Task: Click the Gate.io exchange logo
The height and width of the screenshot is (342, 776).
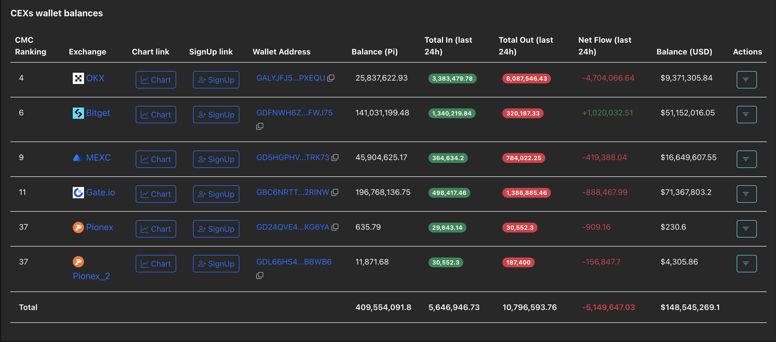Action: coord(78,193)
